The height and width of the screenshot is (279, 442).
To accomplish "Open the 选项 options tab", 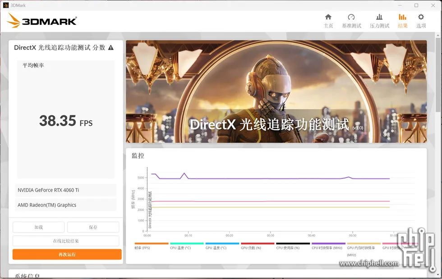I will click(421, 21).
